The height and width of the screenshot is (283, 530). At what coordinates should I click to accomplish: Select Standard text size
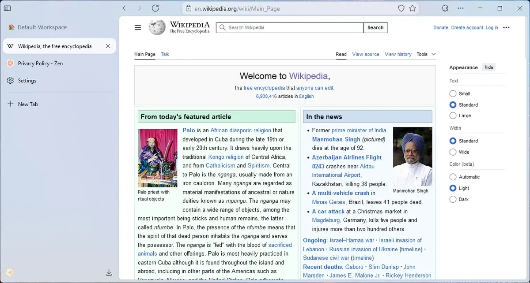(453, 105)
